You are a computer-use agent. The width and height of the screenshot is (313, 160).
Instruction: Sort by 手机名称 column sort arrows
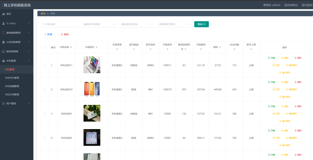tap(71, 47)
